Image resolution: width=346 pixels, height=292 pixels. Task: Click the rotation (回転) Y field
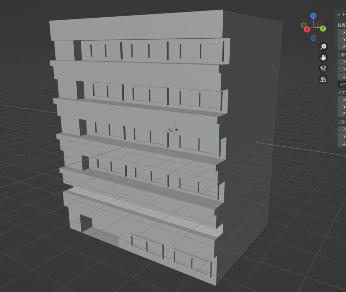342,69
